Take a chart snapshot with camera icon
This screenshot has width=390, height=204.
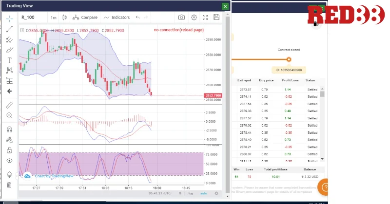[x=181, y=18]
